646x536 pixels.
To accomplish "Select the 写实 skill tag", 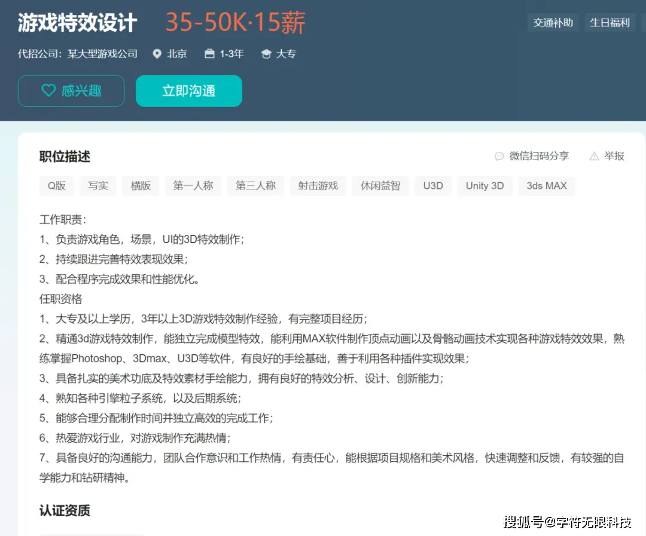I will [97, 186].
